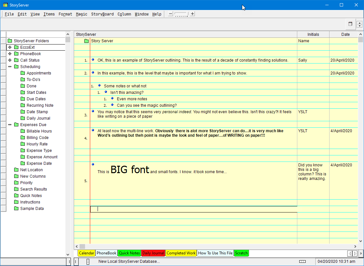
Task: Click the bullet of 'At least now the multi-line work'
Action: pos(93,130)
